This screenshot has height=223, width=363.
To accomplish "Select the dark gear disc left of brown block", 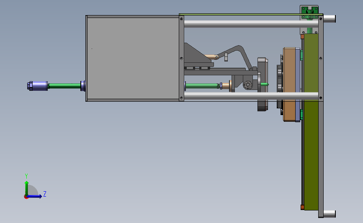I will pos(280,87).
